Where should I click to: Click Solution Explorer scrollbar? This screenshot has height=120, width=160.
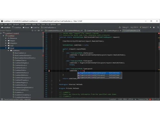point(43,42)
